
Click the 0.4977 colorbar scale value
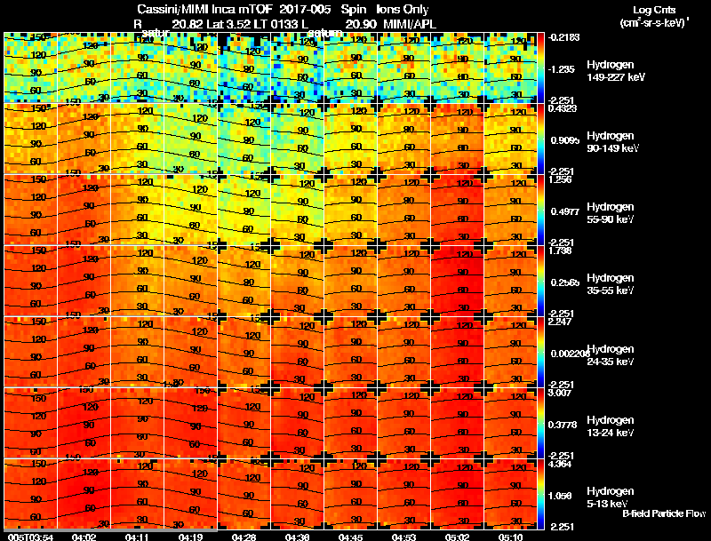(x=563, y=211)
